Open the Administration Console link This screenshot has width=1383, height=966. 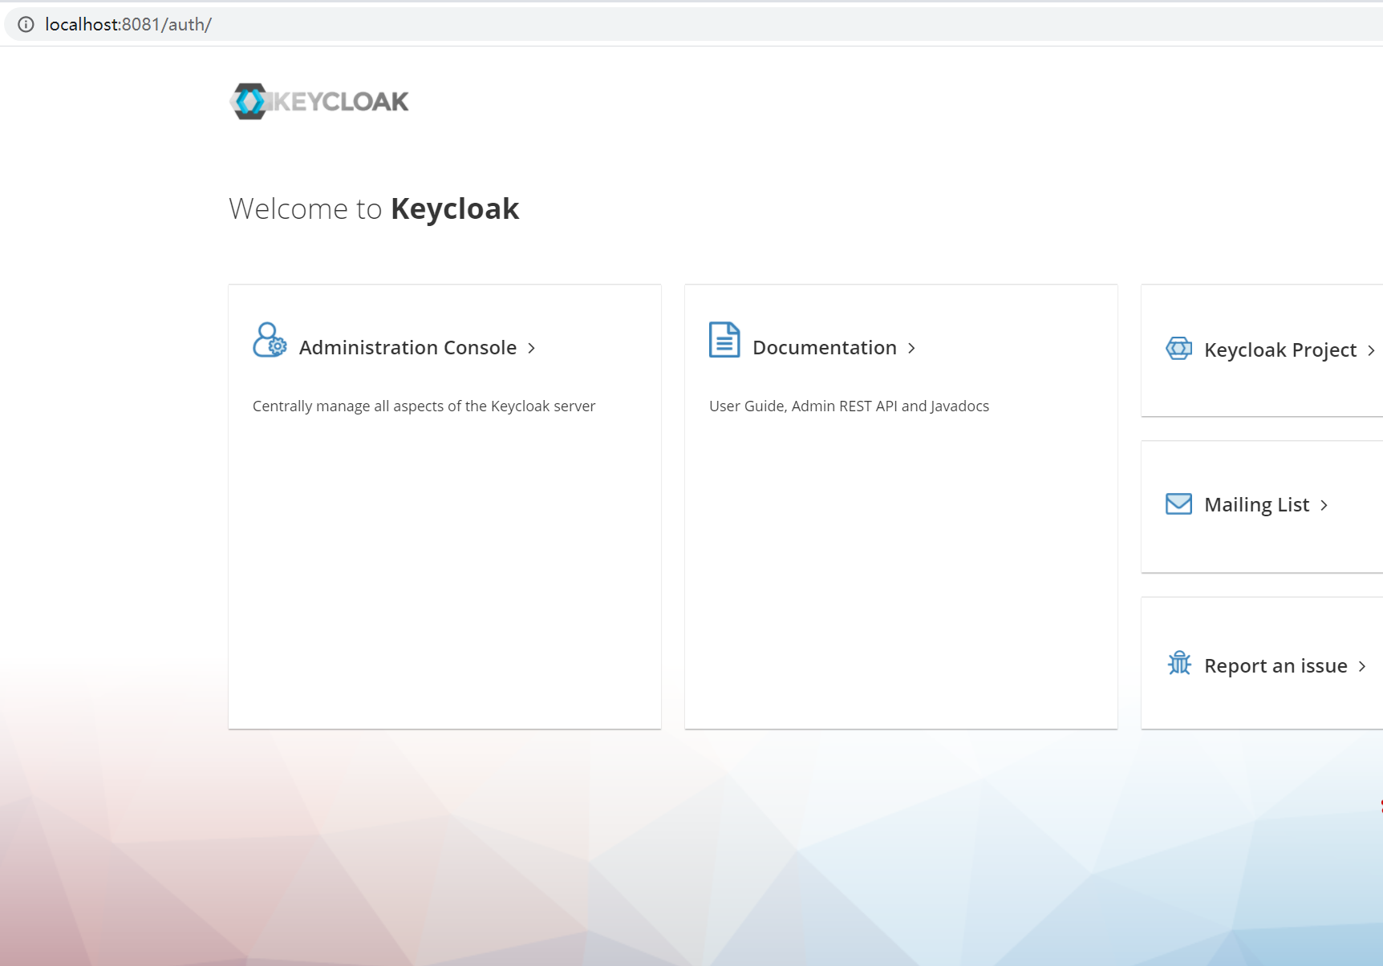[408, 347]
